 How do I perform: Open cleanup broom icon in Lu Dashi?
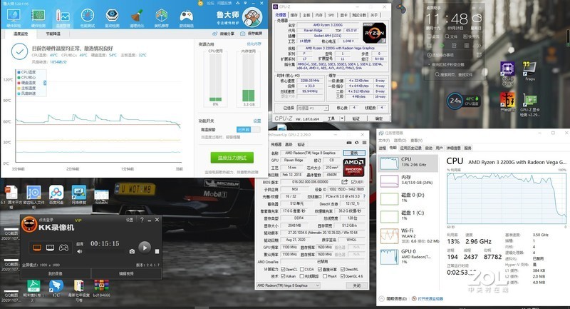click(x=137, y=16)
